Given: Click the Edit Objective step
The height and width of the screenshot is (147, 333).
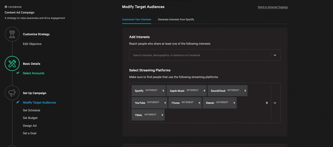Looking at the screenshot, I should click(32, 44).
